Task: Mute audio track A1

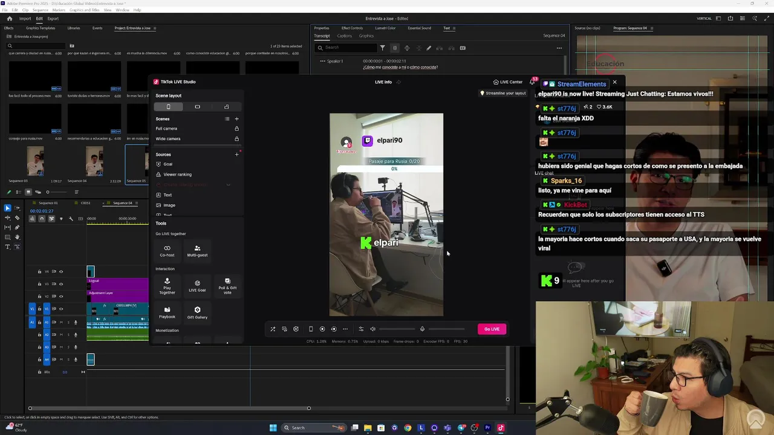Action: [61, 322]
